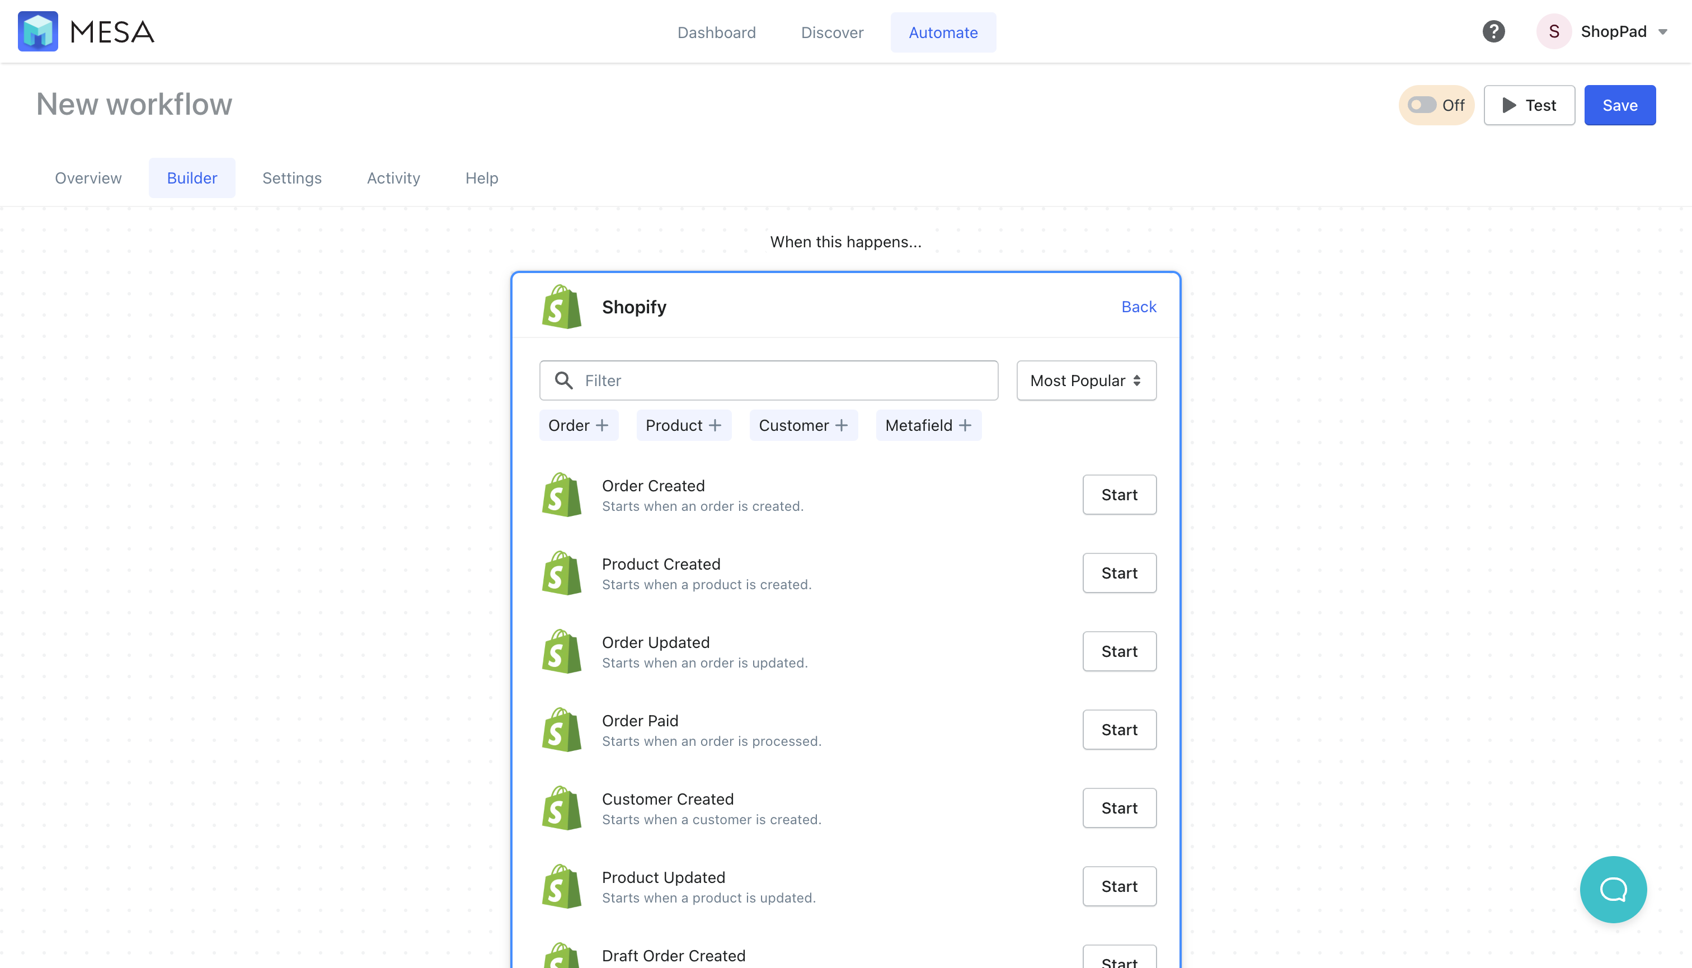The image size is (1692, 968).
Task: Click the New workflow title
Action: pos(134,105)
